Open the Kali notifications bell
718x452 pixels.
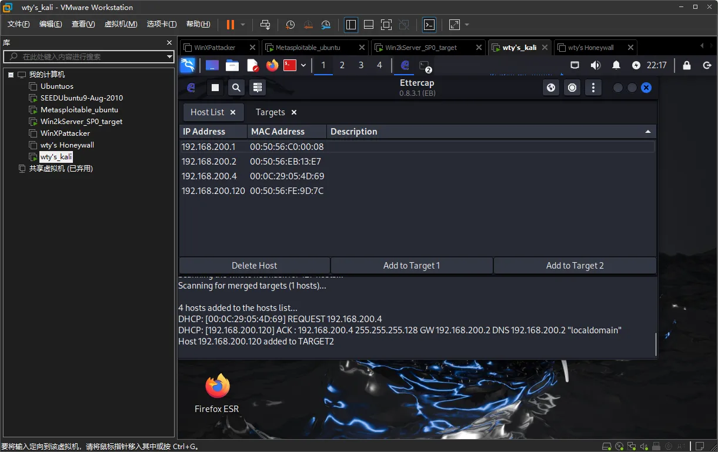(x=616, y=65)
